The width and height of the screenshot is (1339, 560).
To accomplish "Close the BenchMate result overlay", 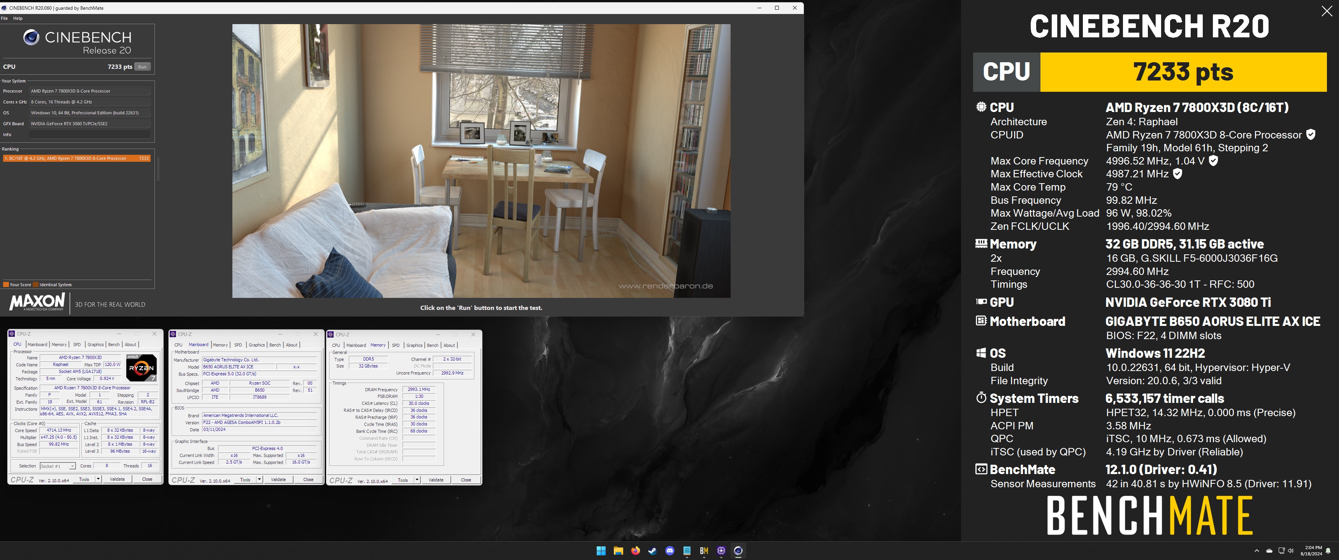I will tap(1327, 11).
